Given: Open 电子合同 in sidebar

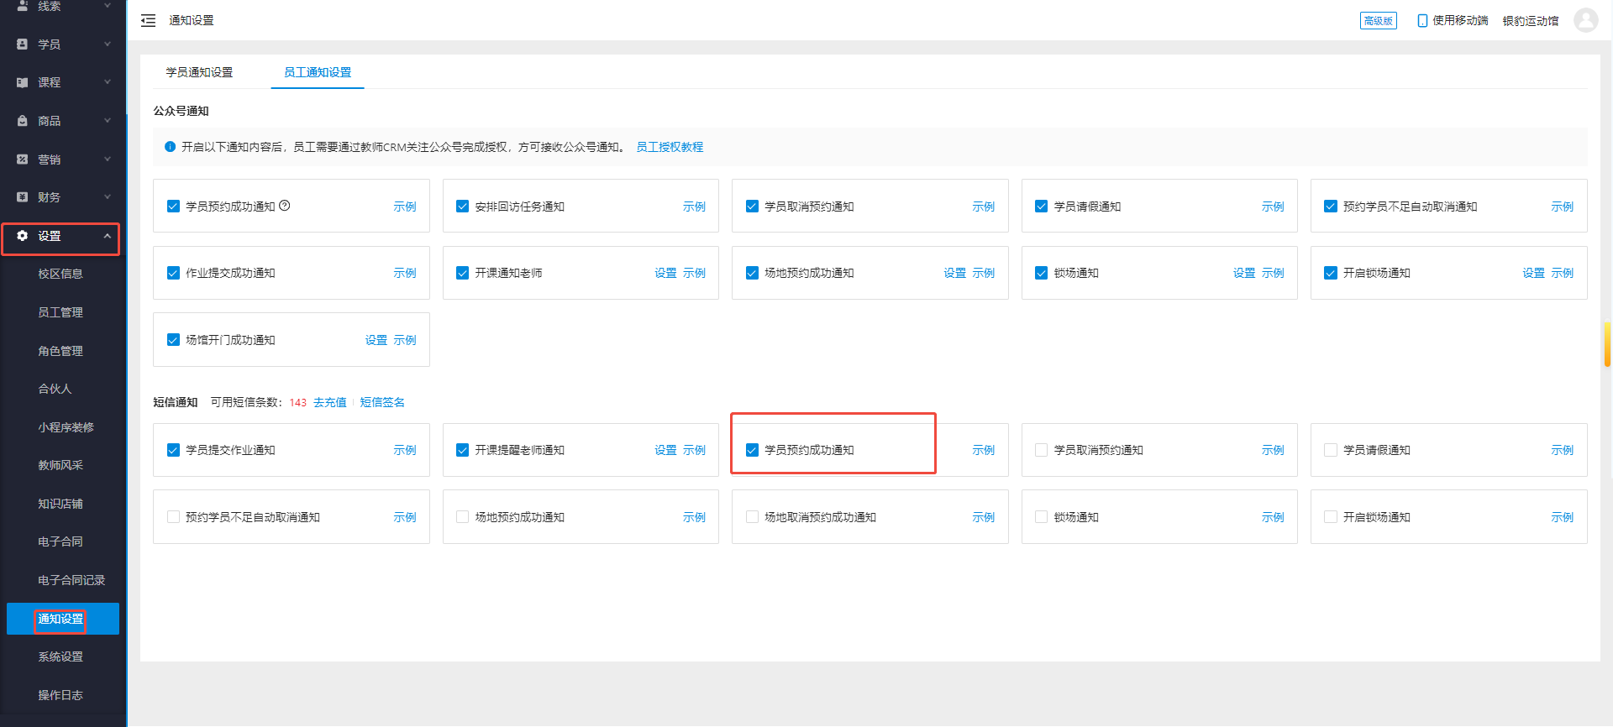Looking at the screenshot, I should coord(60,541).
